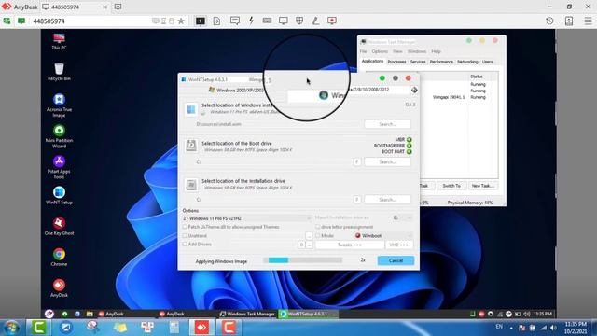Open the AnyDesk address book icon
597x336 pixels.
pyautogui.click(x=569, y=21)
